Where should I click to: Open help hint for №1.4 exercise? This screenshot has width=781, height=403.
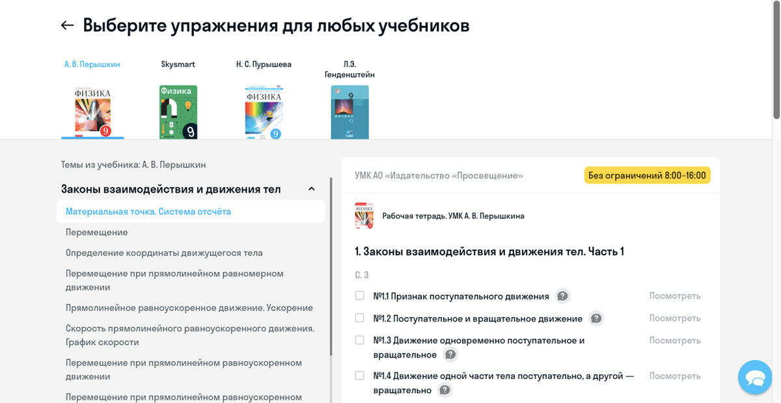pyautogui.click(x=445, y=390)
